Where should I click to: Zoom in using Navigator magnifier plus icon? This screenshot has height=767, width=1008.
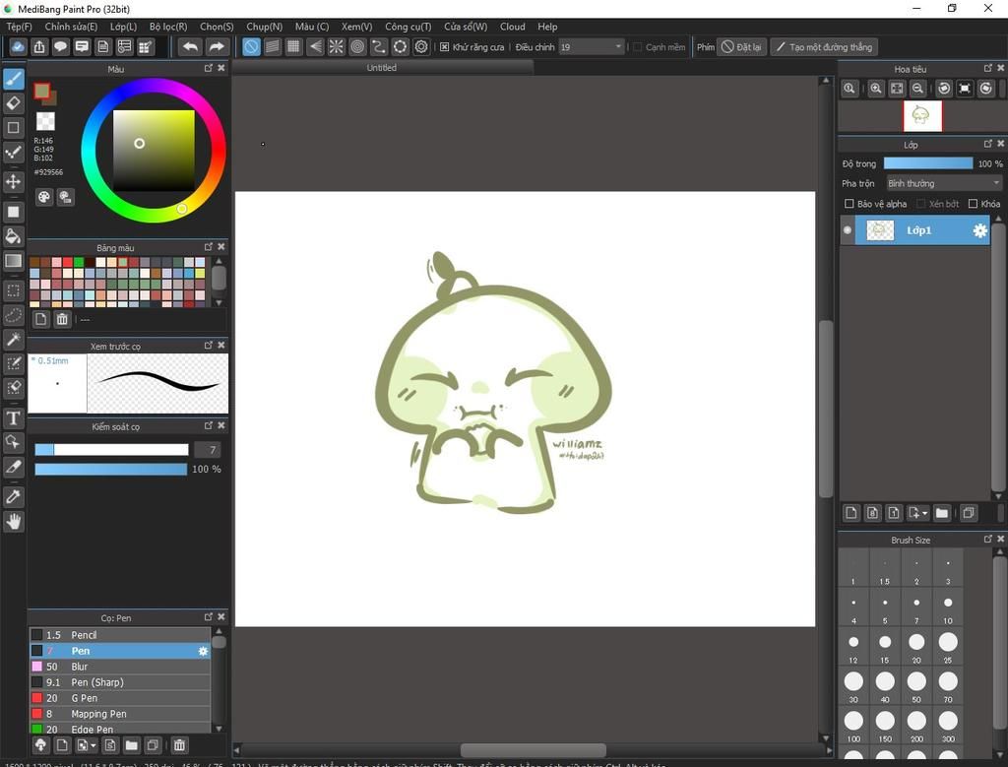(x=875, y=89)
